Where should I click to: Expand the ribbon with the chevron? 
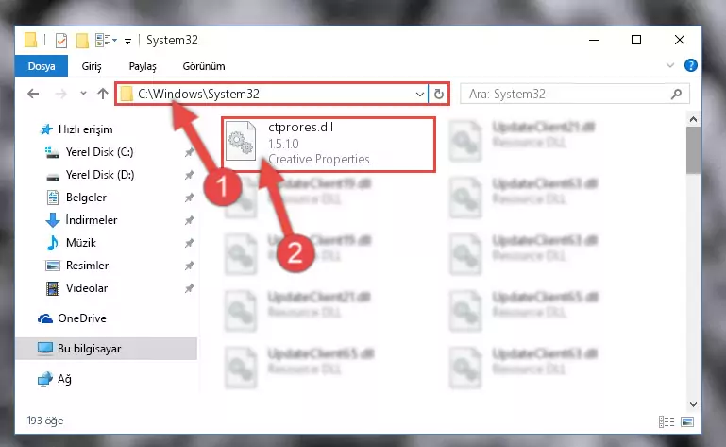(670, 65)
